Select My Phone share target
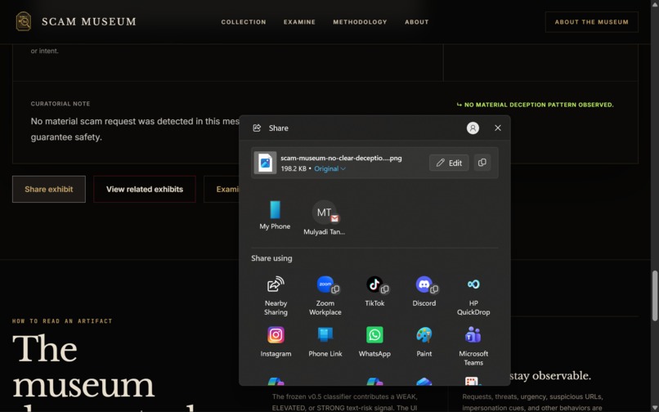Image resolution: width=659 pixels, height=412 pixels. (x=275, y=215)
